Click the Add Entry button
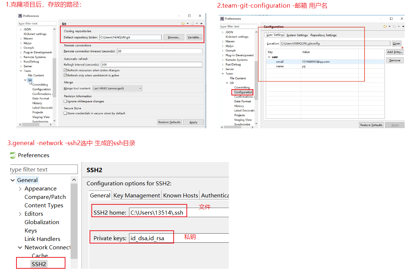This screenshot has width=412, height=272. click(x=394, y=52)
